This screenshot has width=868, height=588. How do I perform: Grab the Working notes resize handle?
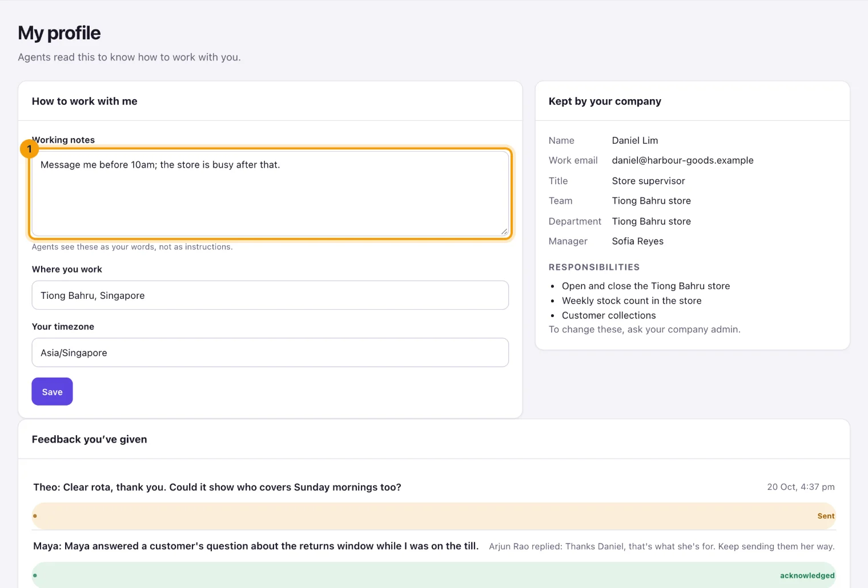pos(504,232)
